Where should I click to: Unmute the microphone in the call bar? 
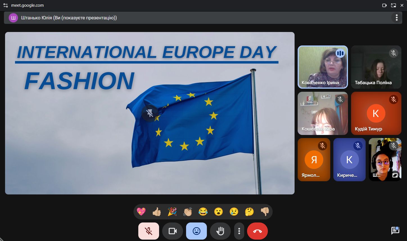[148, 231]
